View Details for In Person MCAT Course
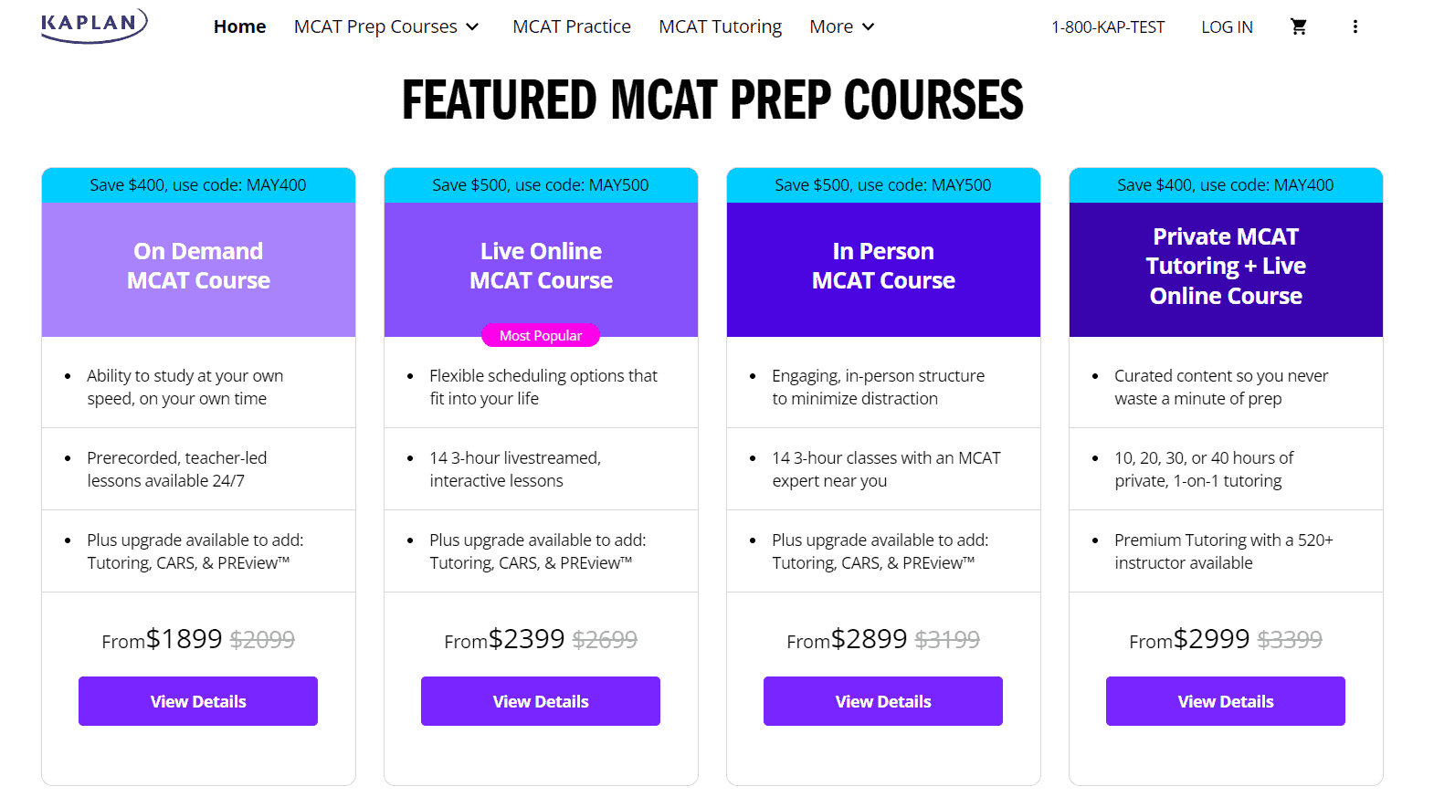The width and height of the screenshot is (1455, 797). pos(882,701)
